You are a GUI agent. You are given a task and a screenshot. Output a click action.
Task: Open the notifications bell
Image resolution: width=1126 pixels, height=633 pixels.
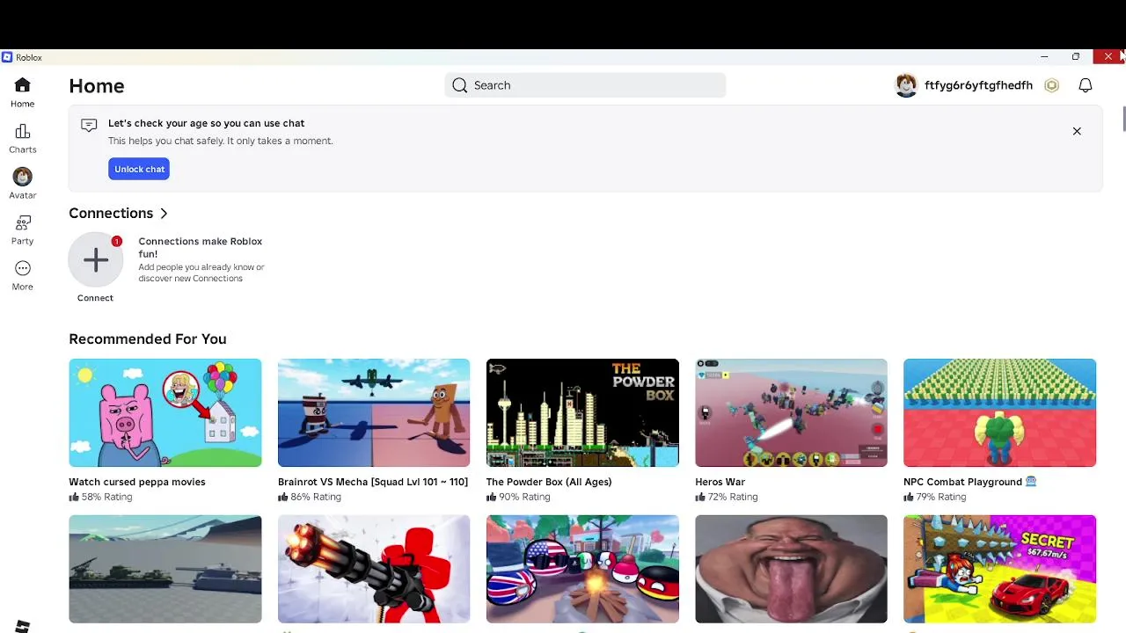pyautogui.click(x=1086, y=85)
